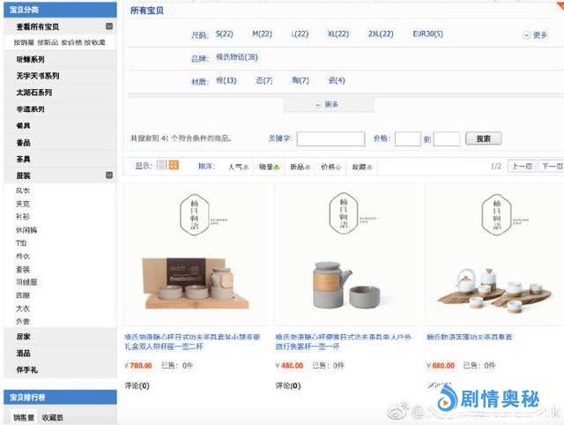Viewport: 564px width, 425px height.
Task: Sort products by 人气
Action: [238, 167]
